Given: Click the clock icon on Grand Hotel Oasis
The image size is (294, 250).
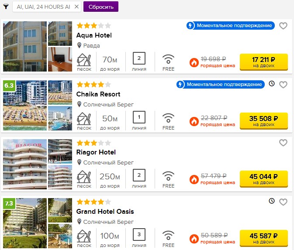Looking at the screenshot, I should [x=271, y=201].
